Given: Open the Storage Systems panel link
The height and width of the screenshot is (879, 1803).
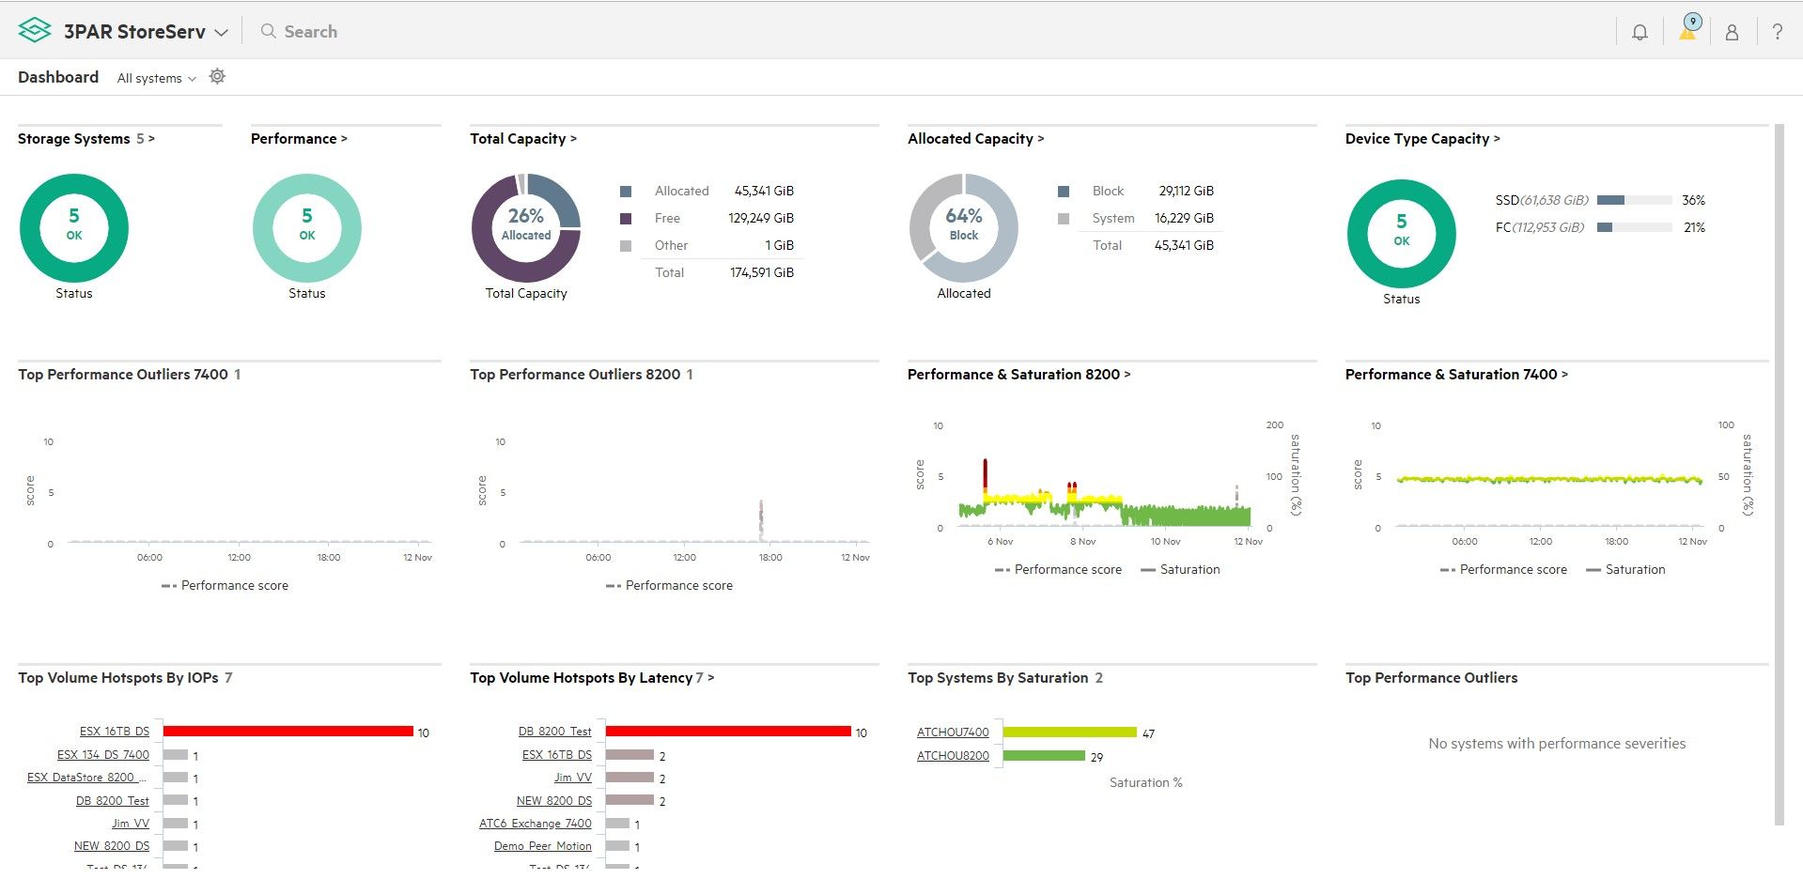Looking at the screenshot, I should click(86, 138).
